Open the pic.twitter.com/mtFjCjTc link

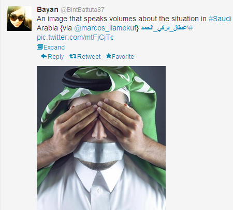click(75, 37)
